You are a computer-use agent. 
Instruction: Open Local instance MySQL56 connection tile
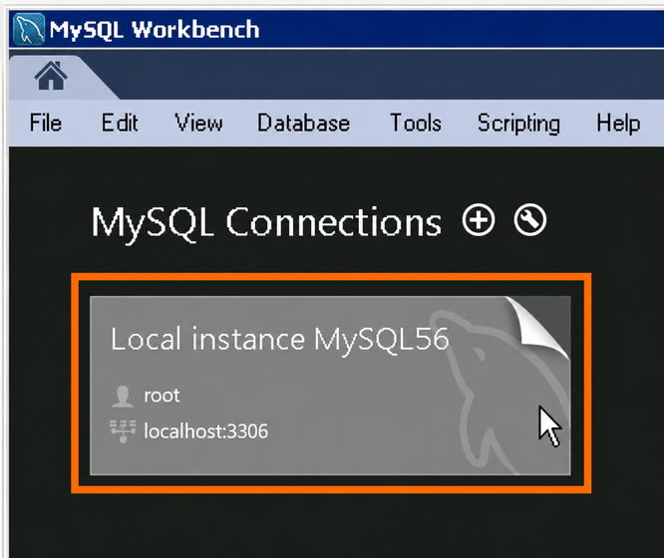click(x=330, y=386)
